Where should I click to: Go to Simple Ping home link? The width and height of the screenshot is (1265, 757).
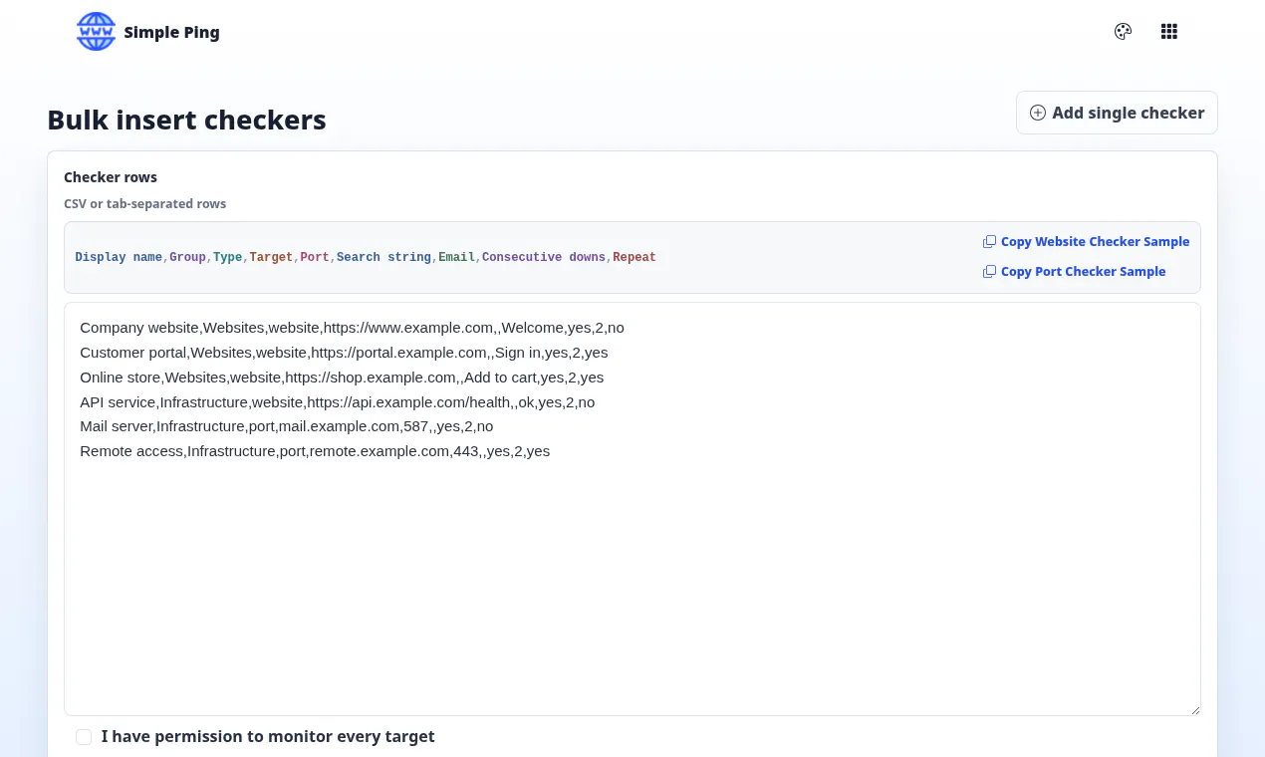pyautogui.click(x=148, y=32)
